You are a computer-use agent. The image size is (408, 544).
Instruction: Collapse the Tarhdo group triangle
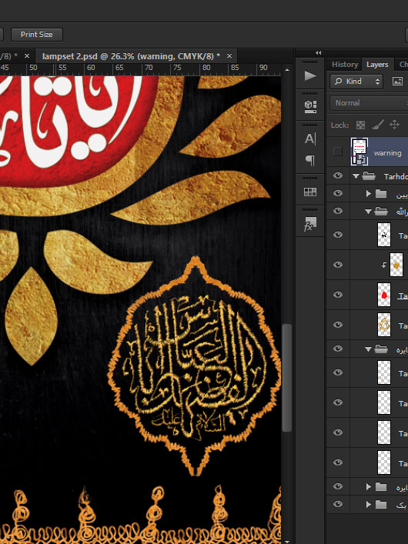point(356,176)
